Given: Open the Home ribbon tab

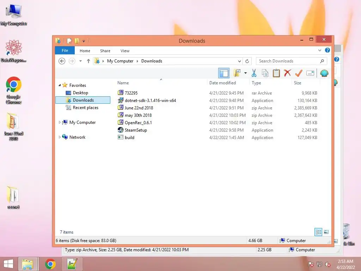Looking at the screenshot, I should [85, 51].
